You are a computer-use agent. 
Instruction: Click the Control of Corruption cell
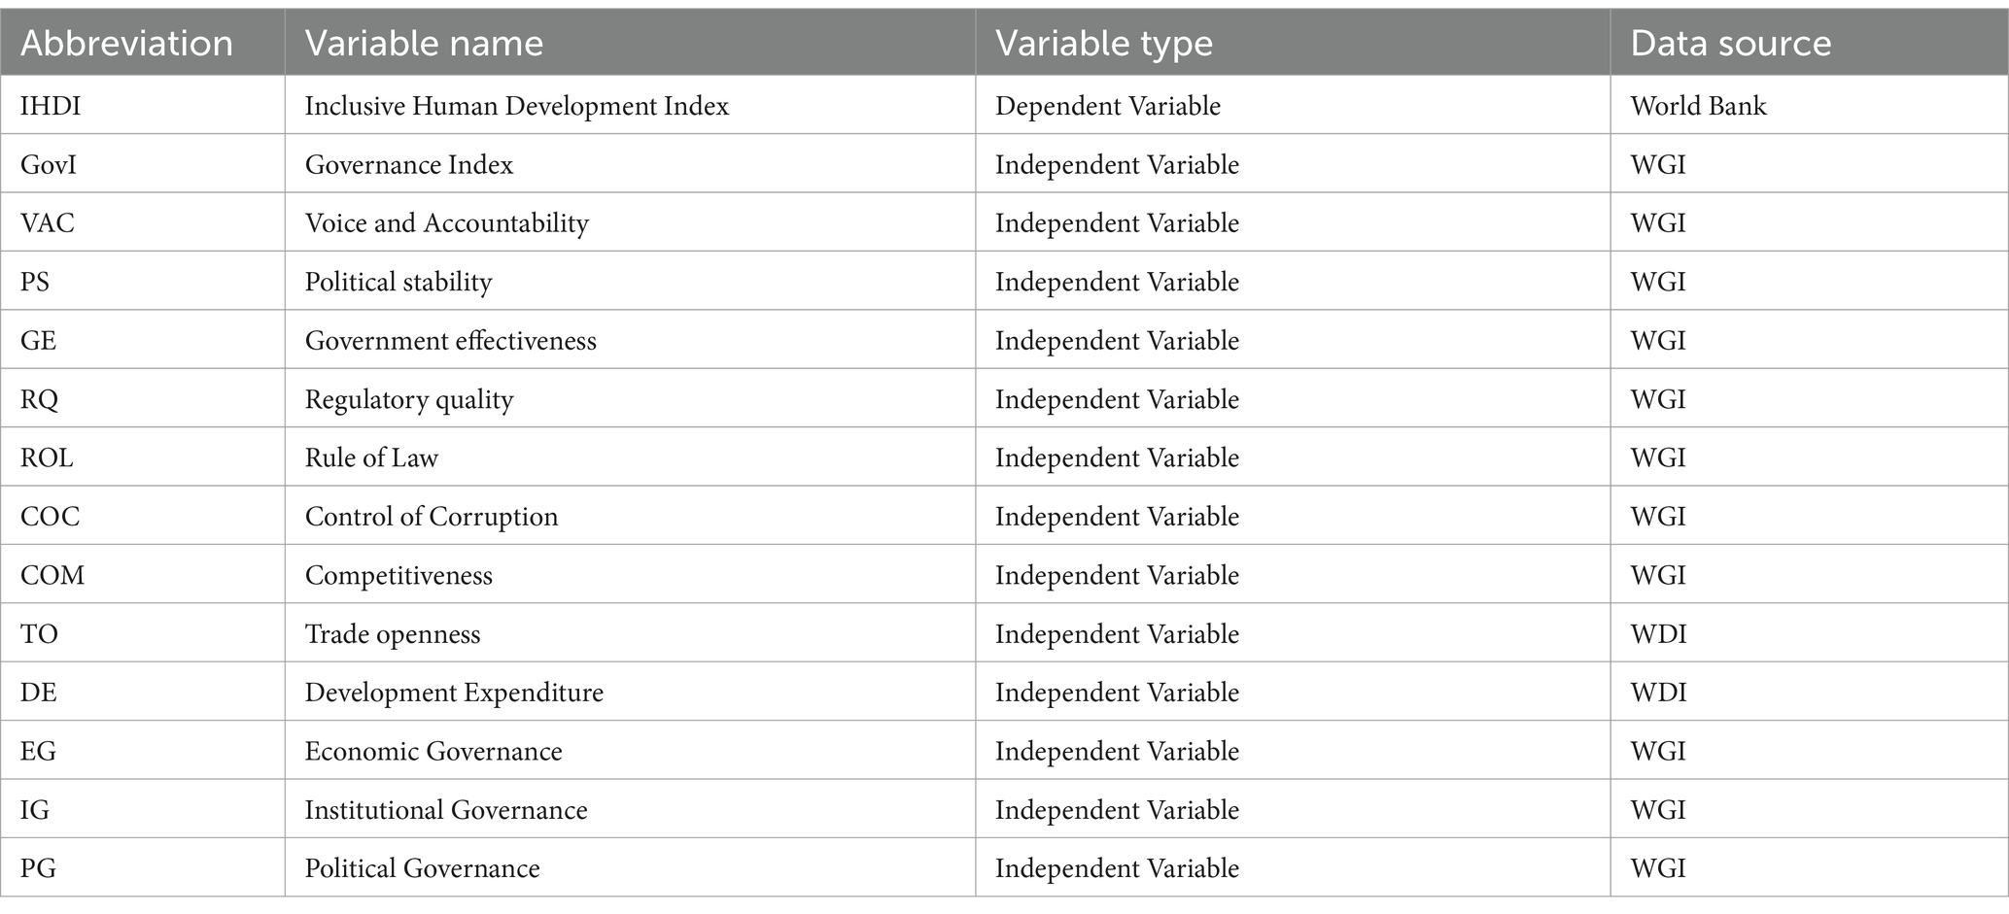(x=630, y=516)
